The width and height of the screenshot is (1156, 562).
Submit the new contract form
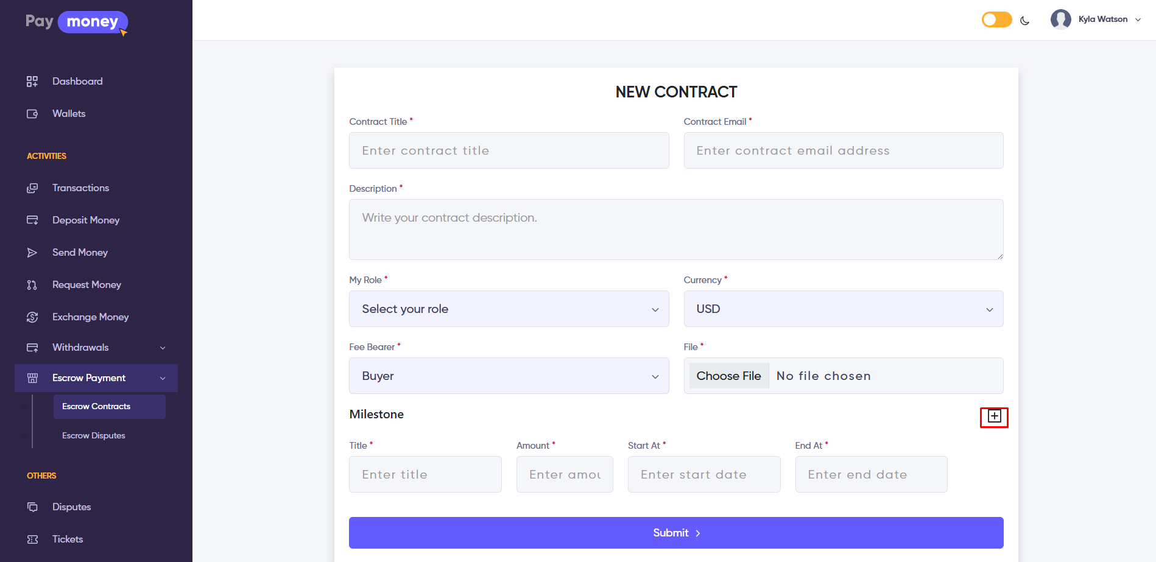click(676, 533)
